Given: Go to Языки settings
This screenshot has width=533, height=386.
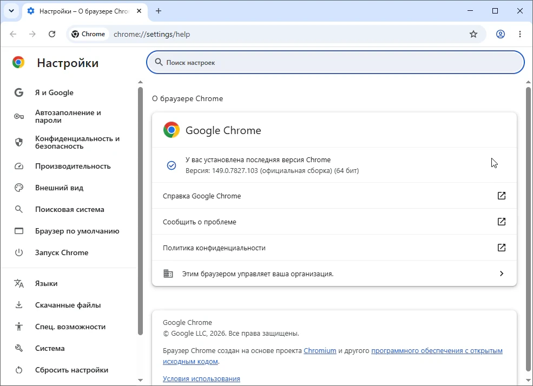Looking at the screenshot, I should [70, 283].
